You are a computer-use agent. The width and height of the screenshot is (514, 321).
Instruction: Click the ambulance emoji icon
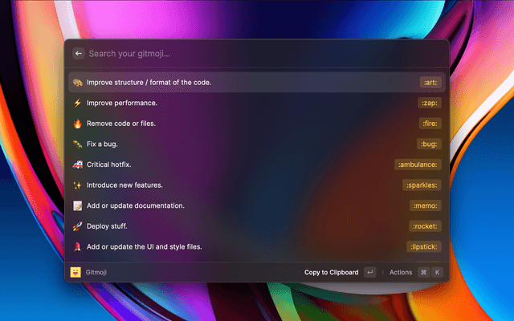point(77,165)
